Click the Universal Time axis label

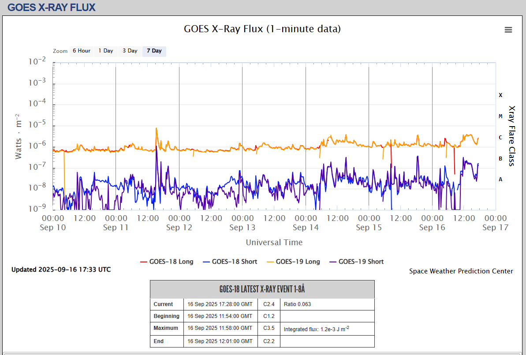(x=274, y=242)
